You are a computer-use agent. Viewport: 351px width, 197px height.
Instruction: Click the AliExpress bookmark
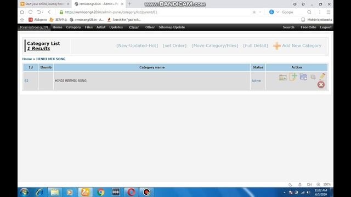(38, 20)
